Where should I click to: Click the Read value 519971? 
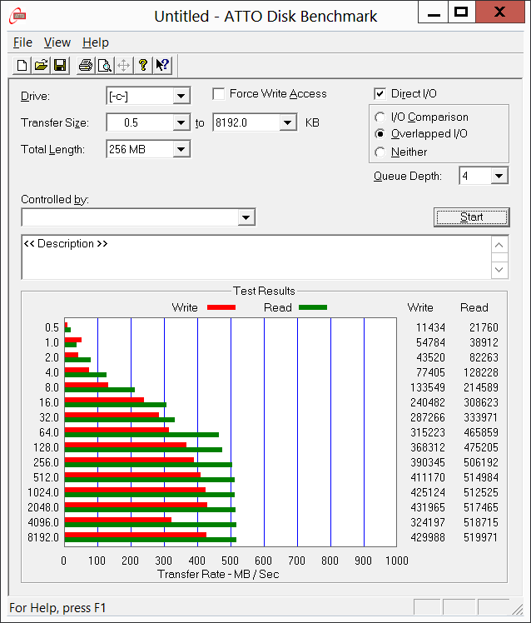[x=480, y=537]
